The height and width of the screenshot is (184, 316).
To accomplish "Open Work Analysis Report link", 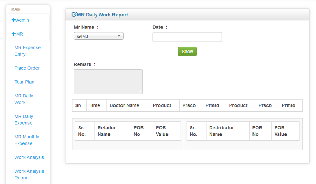I will (29, 175).
